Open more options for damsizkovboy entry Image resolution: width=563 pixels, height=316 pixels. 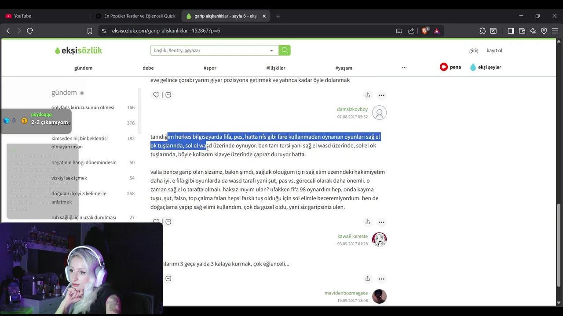(x=382, y=95)
